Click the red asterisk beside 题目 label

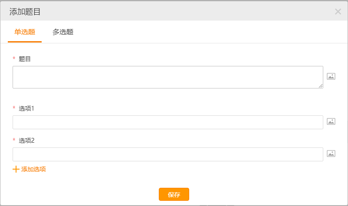pyautogui.click(x=14, y=58)
